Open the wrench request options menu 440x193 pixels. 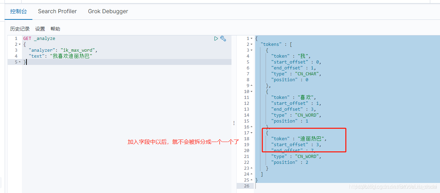223,39
